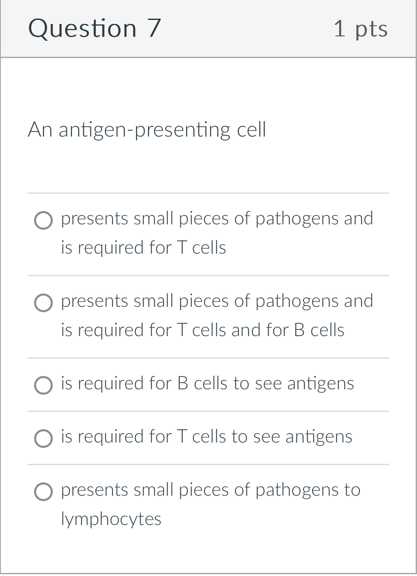Click the answer text 'presents small pieces of pathogens and is required for T cells'
The height and width of the screenshot is (576, 417).
(x=217, y=232)
